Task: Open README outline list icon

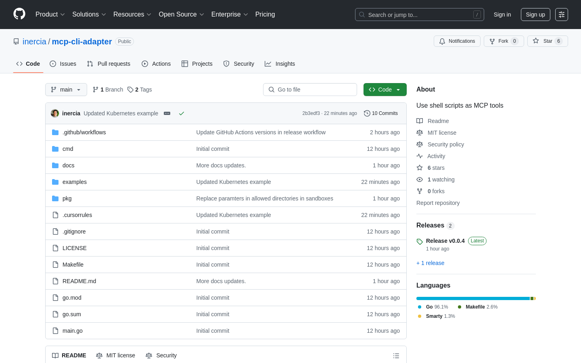Action: pyautogui.click(x=396, y=356)
